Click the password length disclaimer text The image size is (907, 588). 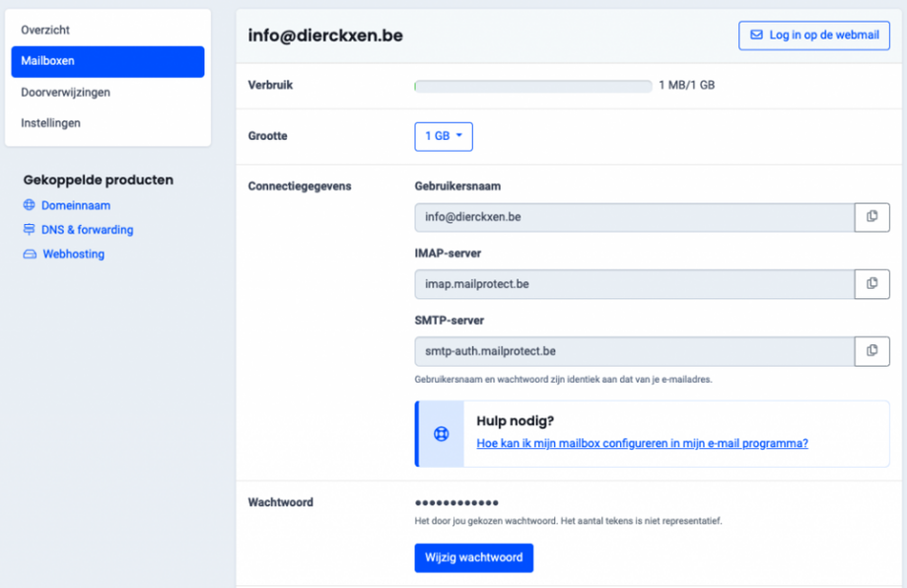pos(568,521)
